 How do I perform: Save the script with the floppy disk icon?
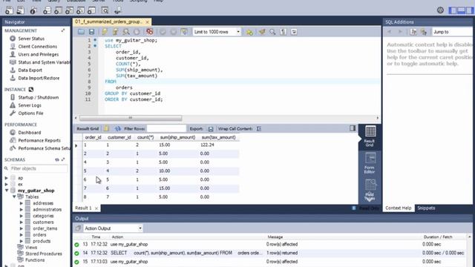tap(91, 32)
